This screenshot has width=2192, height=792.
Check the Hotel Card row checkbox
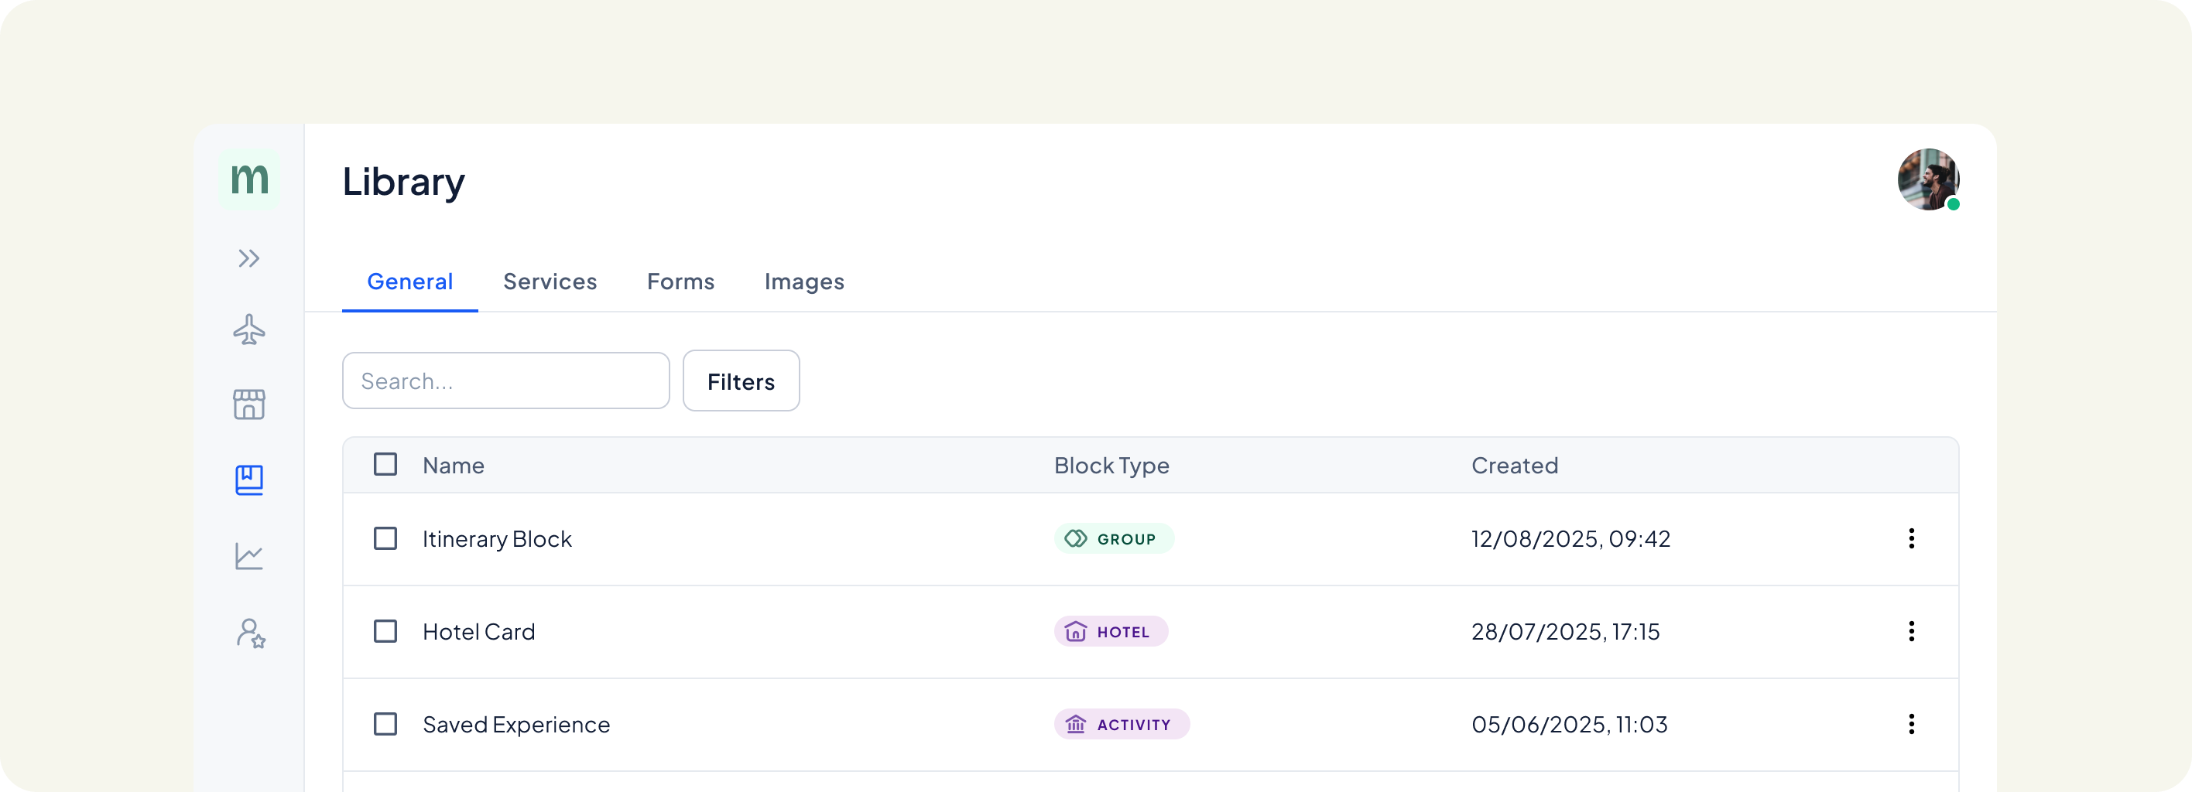[385, 631]
